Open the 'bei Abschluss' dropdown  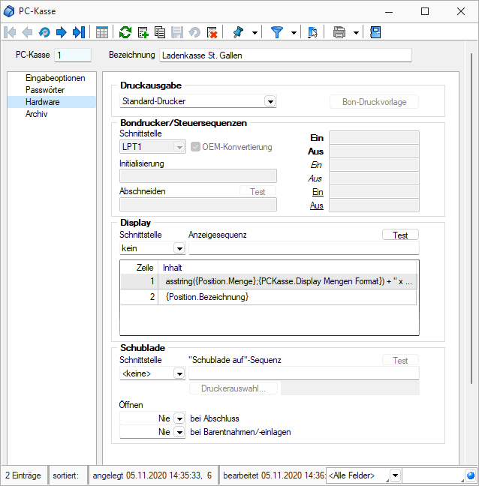pos(179,418)
